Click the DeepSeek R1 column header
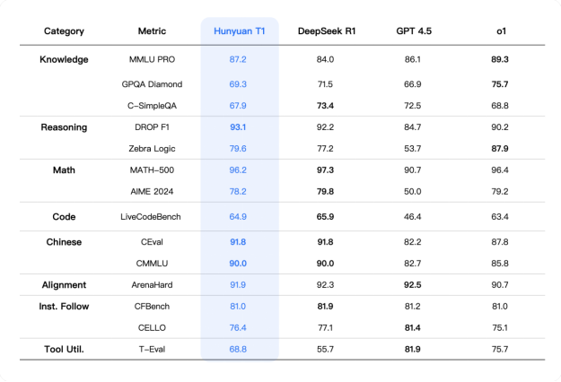Screen dimensions: 561x382 point(325,31)
